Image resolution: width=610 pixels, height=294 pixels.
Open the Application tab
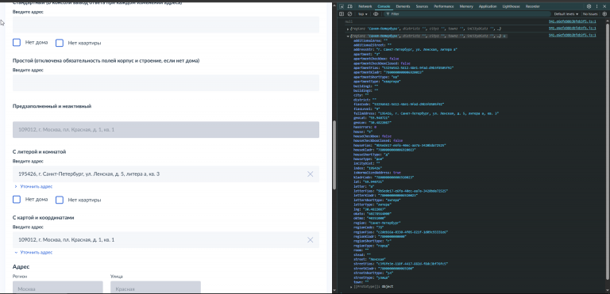pos(488,6)
